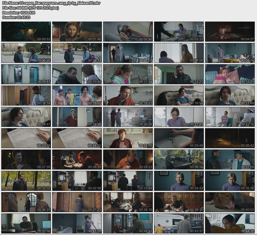Open the elevator scene thumbnail at 00:09:47
Screen dimensions: 257x235
pyautogui.click(x=26, y=74)
